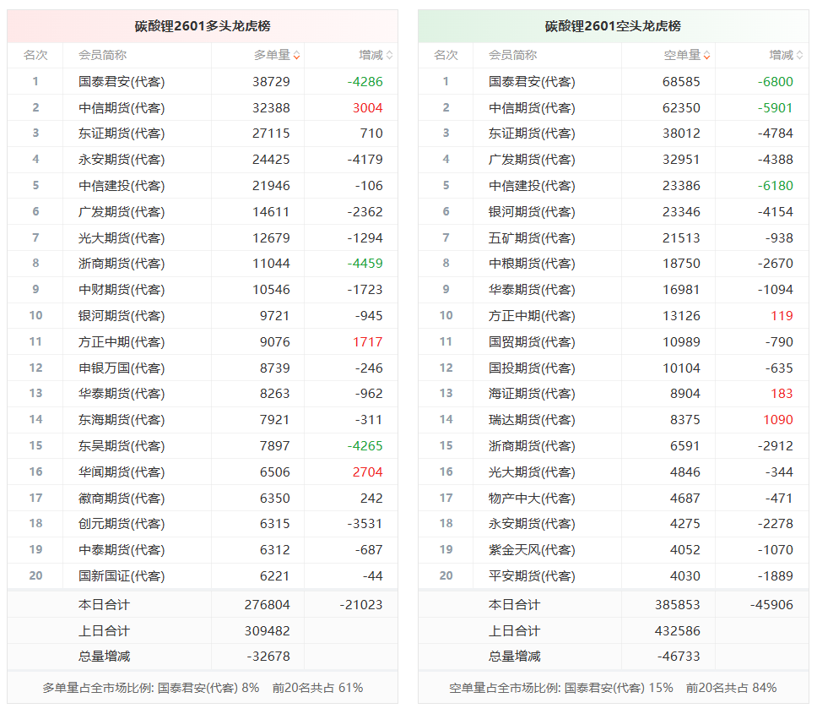Select 国新国证(代客) rank 20 long row
The width and height of the screenshot is (817, 714).
[x=203, y=575]
